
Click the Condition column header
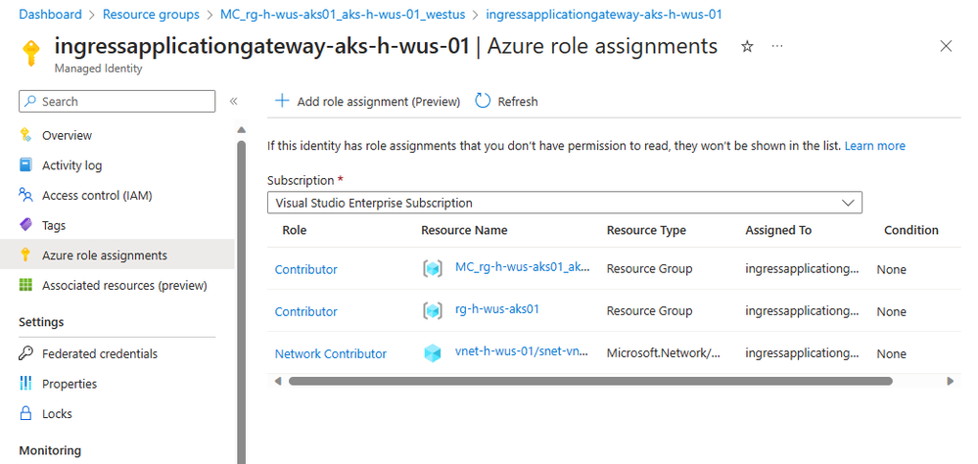pos(911,230)
